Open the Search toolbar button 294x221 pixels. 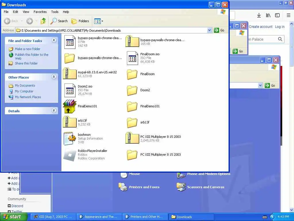(59, 21)
